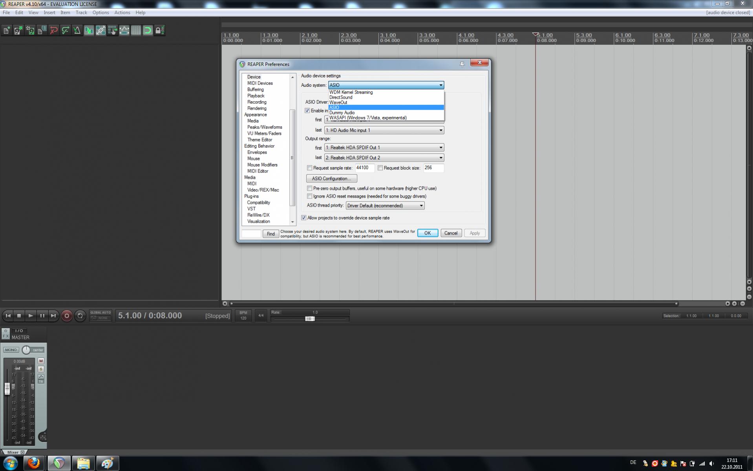Click the Master pan knob
This screenshot has width=753, height=471.
coord(26,350)
